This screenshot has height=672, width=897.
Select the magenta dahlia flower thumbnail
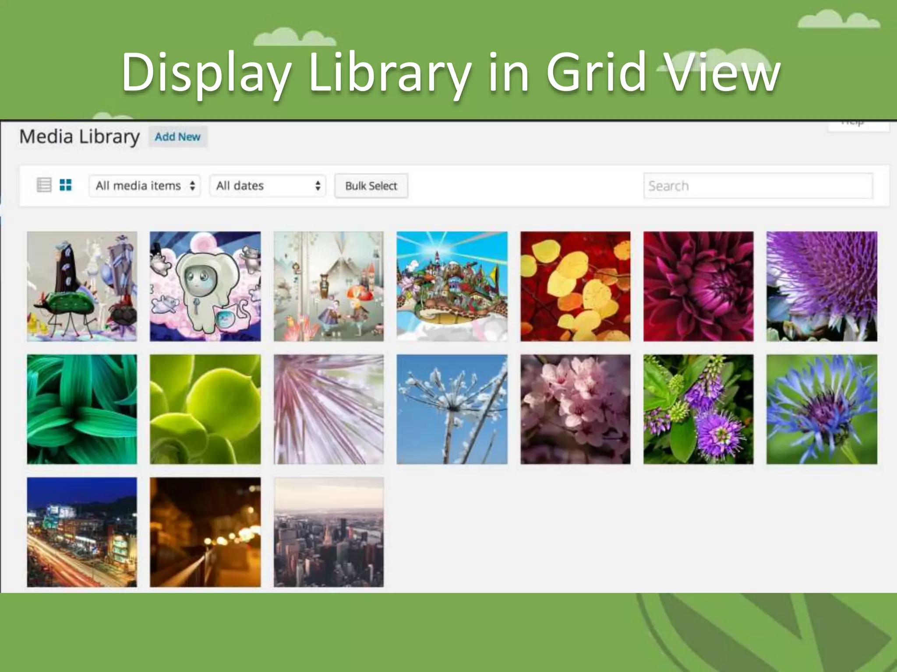coord(699,287)
